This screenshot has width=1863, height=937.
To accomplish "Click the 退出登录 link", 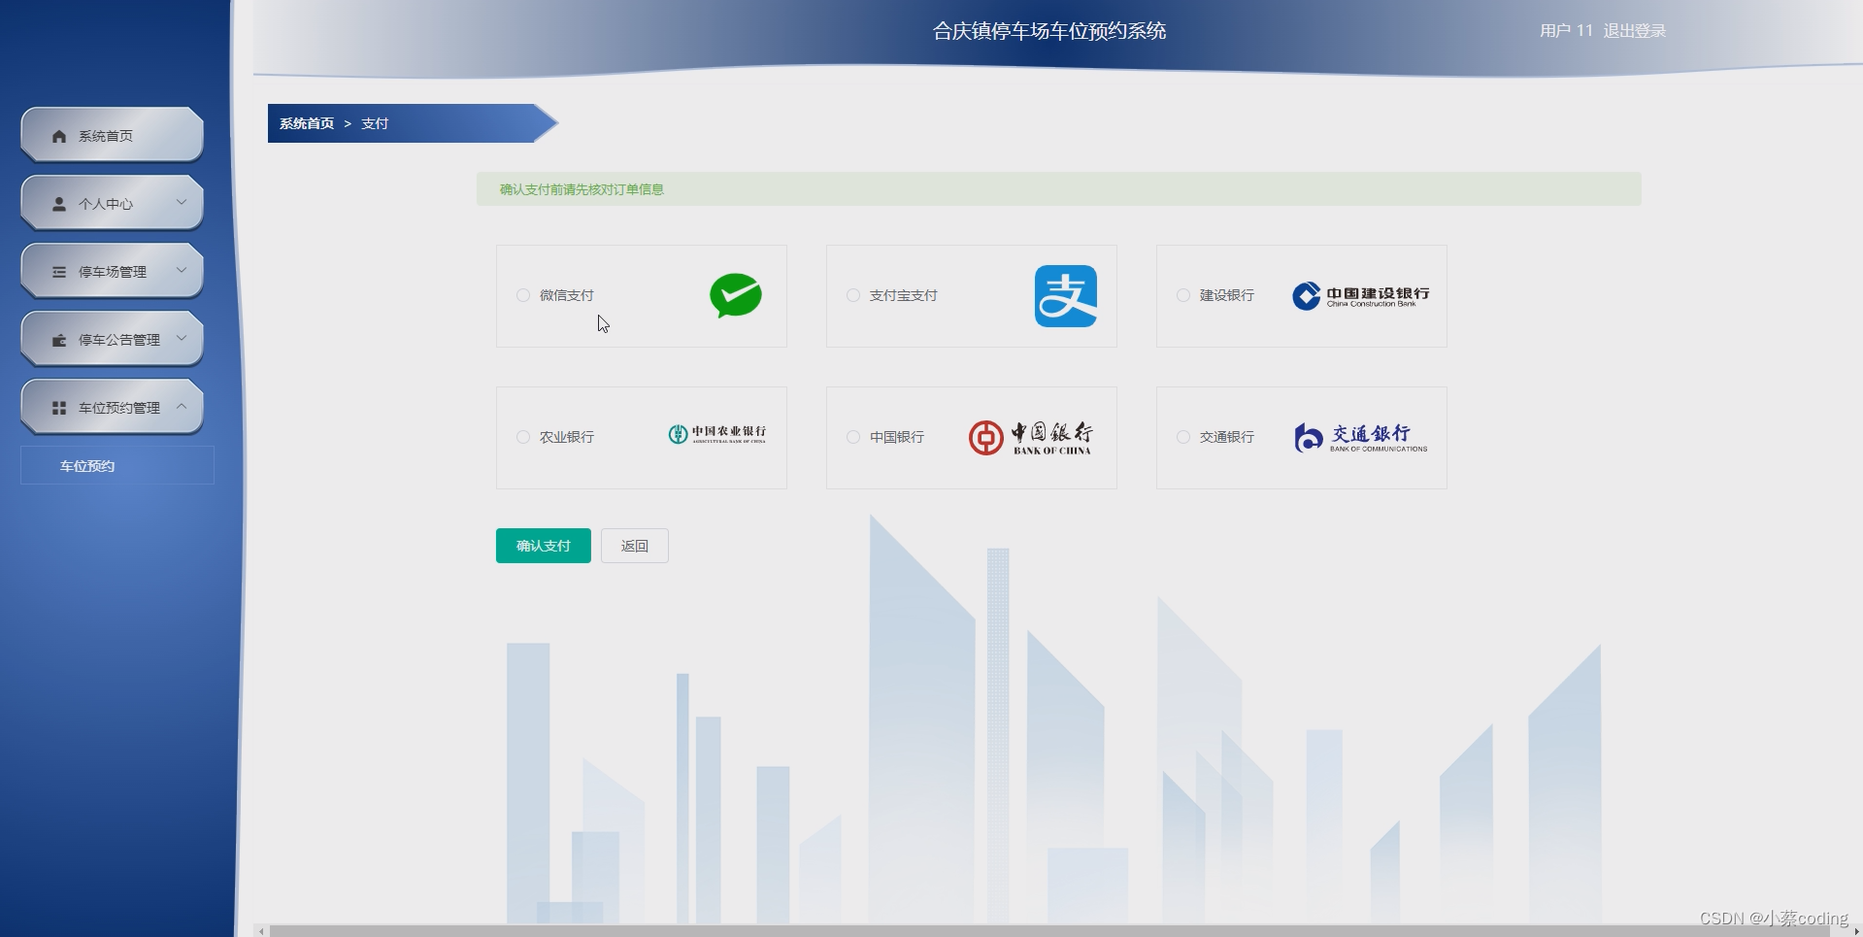I will click(1635, 31).
